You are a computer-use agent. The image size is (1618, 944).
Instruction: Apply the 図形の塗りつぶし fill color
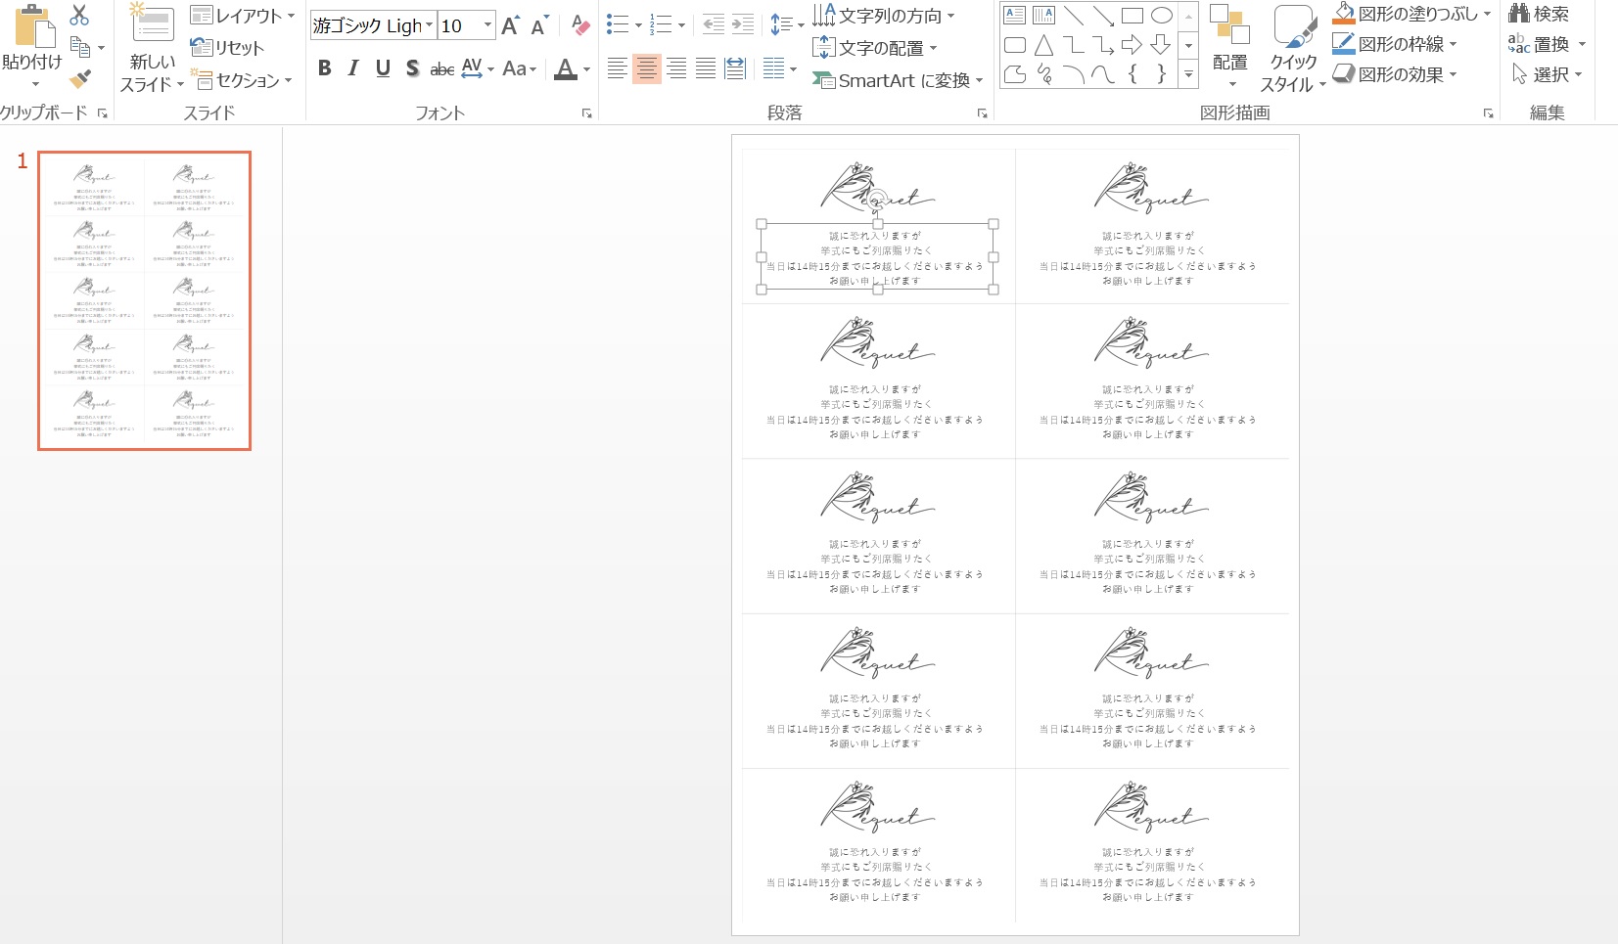click(x=1344, y=14)
